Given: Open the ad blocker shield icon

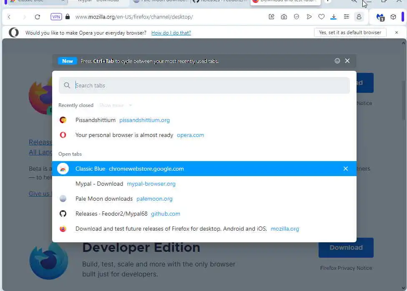Looking at the screenshot, I should click(x=296, y=17).
